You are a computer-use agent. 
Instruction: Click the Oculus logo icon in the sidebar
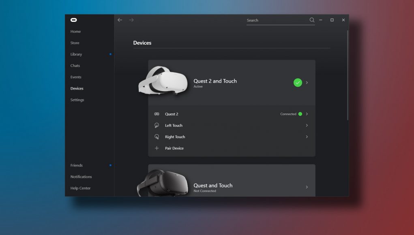tap(74, 19)
